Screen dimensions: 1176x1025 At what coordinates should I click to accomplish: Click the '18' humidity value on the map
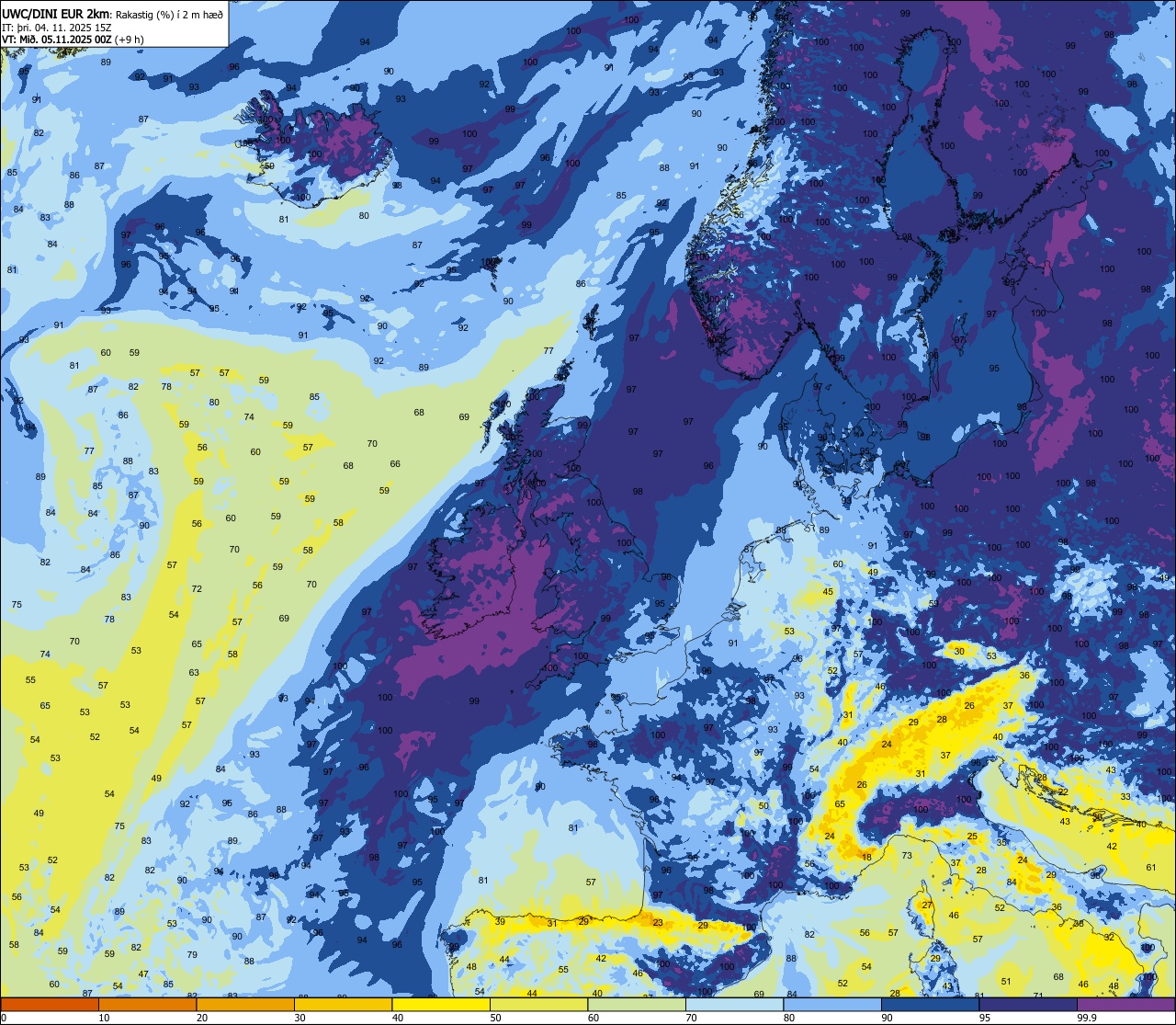tap(866, 857)
